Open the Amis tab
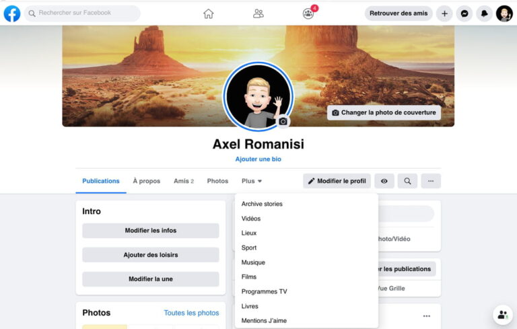Viewport: 517px width, 329px height. tap(184, 181)
